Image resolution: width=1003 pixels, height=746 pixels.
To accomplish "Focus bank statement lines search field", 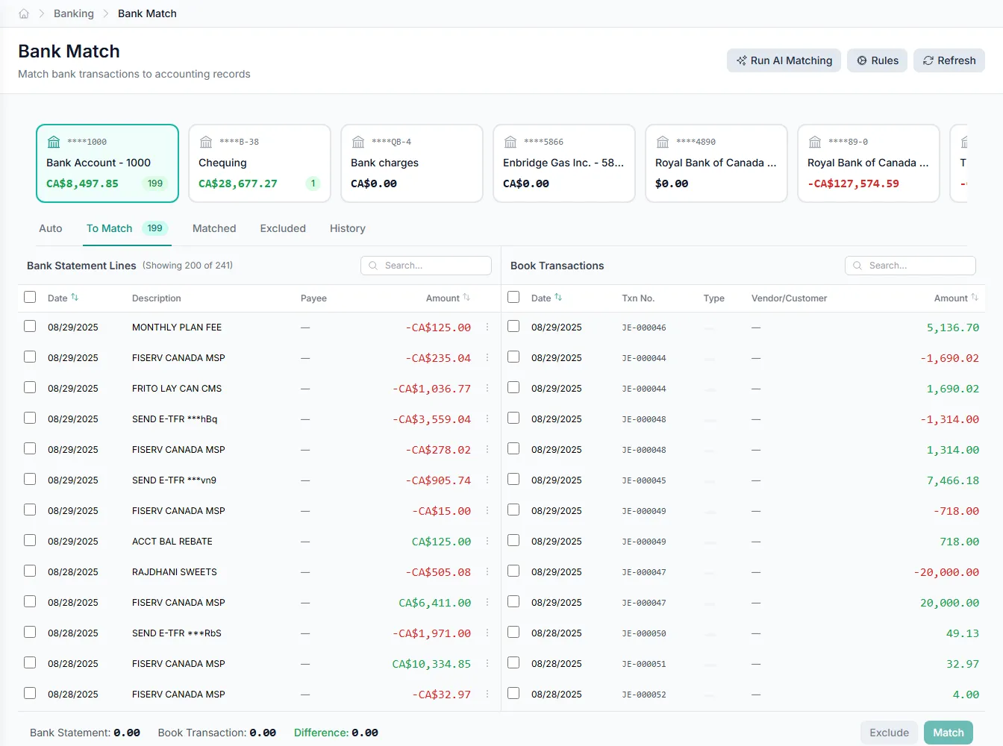I will pos(426,266).
